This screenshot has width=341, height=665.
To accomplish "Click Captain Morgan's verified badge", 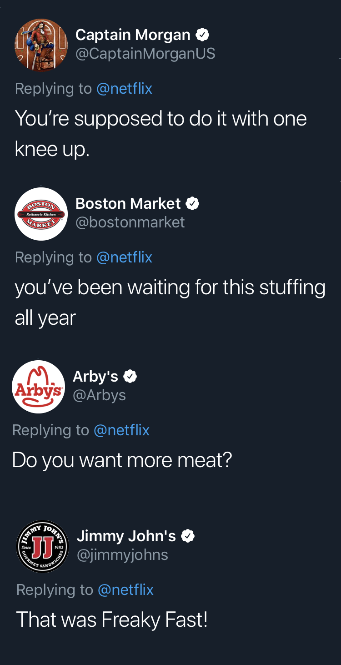I will click(202, 35).
